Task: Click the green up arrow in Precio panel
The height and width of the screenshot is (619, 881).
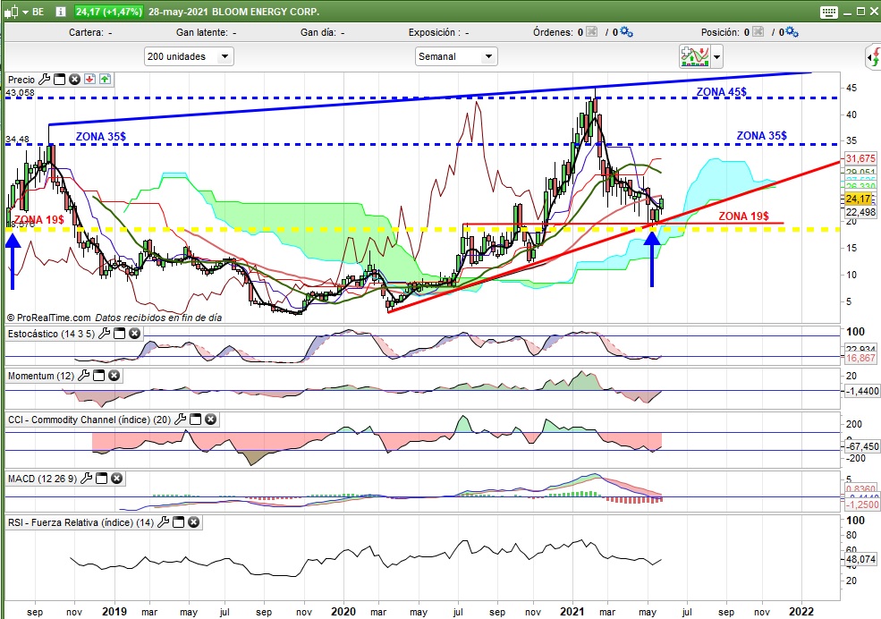Action: coord(105,80)
